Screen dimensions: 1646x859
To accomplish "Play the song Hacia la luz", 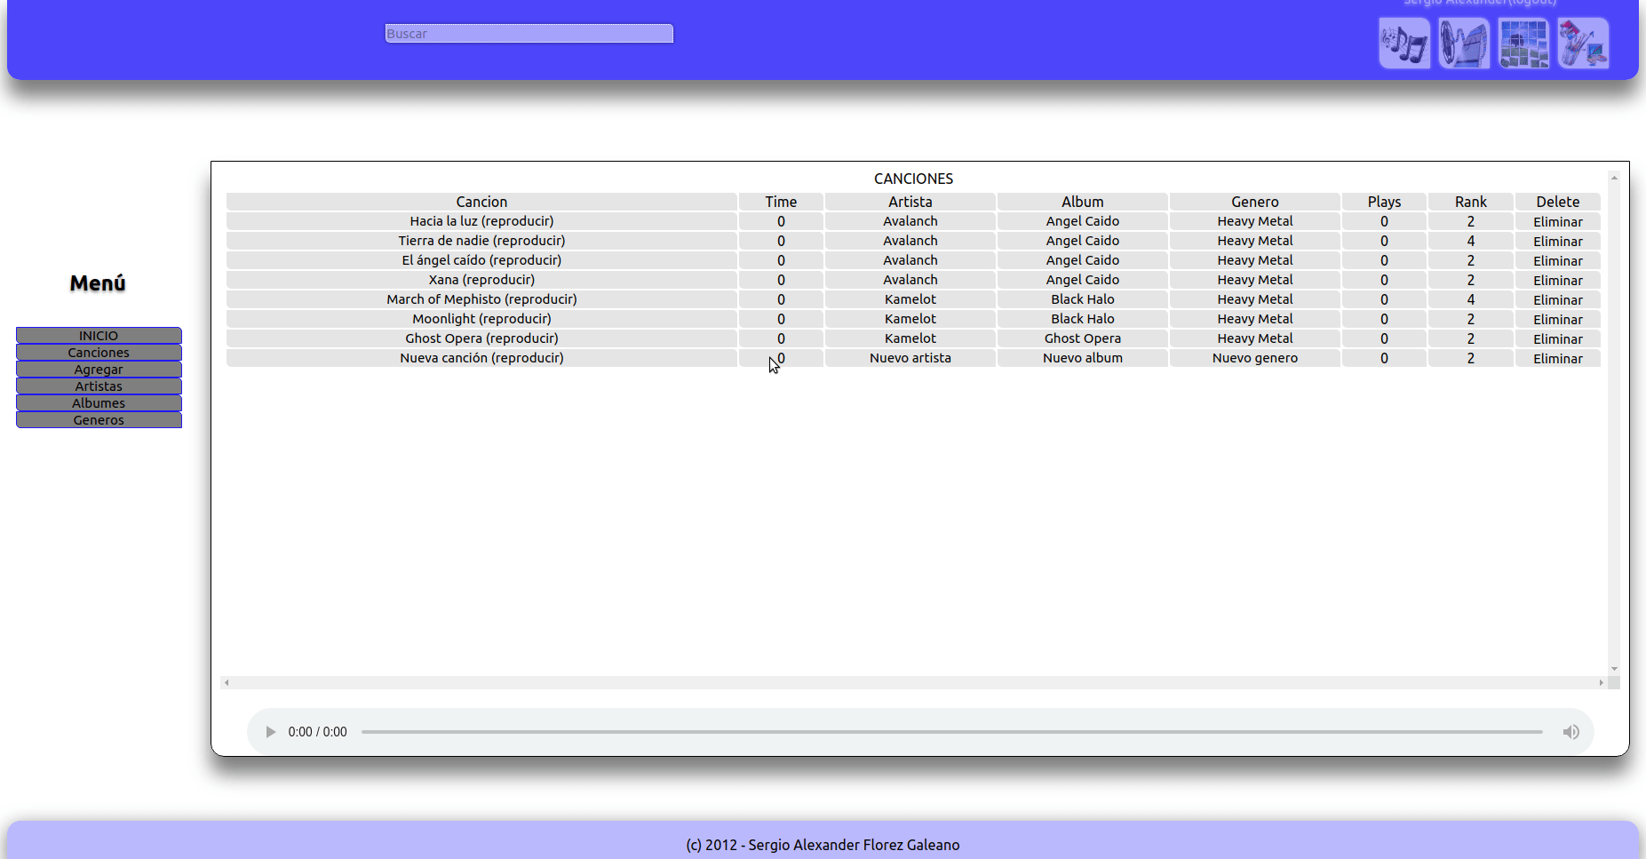I will tap(481, 221).
